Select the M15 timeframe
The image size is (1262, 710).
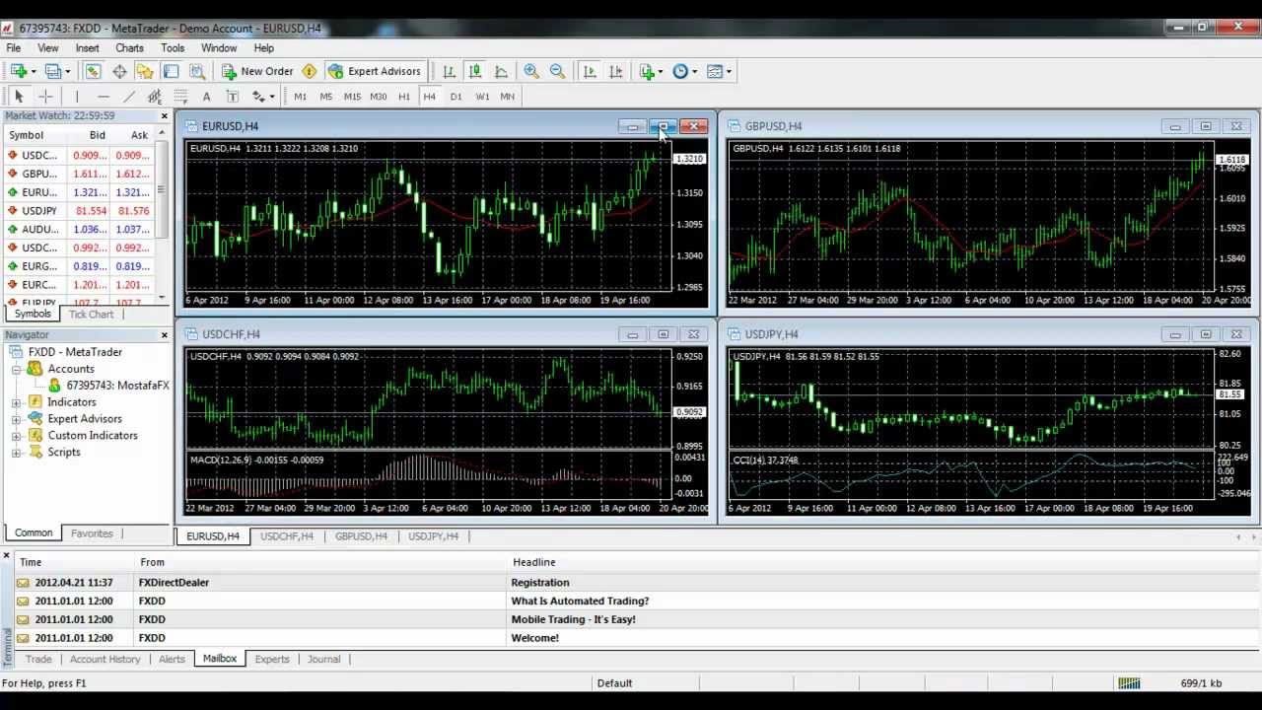(x=352, y=96)
